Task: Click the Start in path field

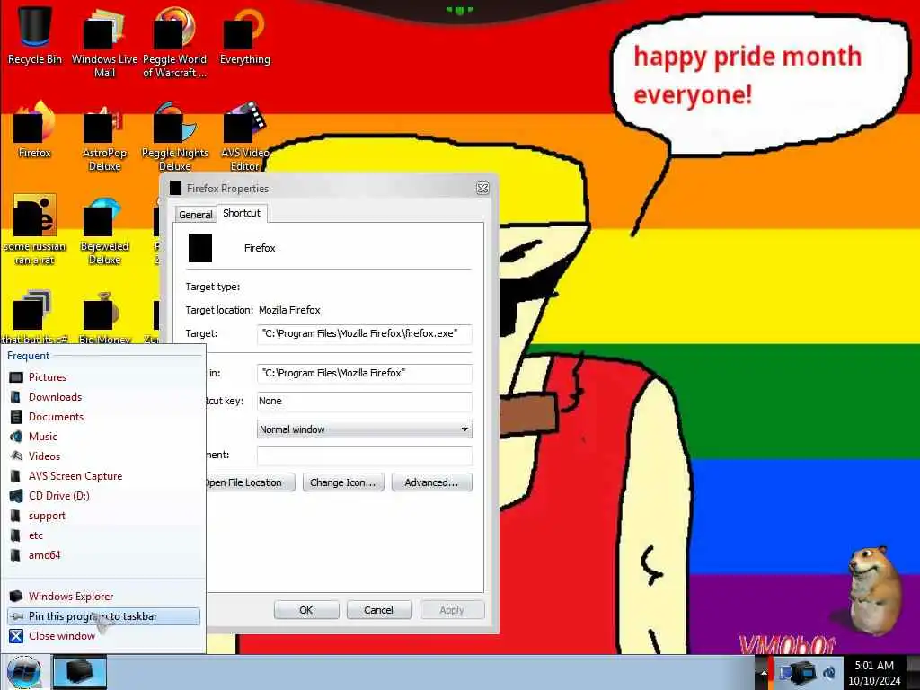Action: point(365,373)
